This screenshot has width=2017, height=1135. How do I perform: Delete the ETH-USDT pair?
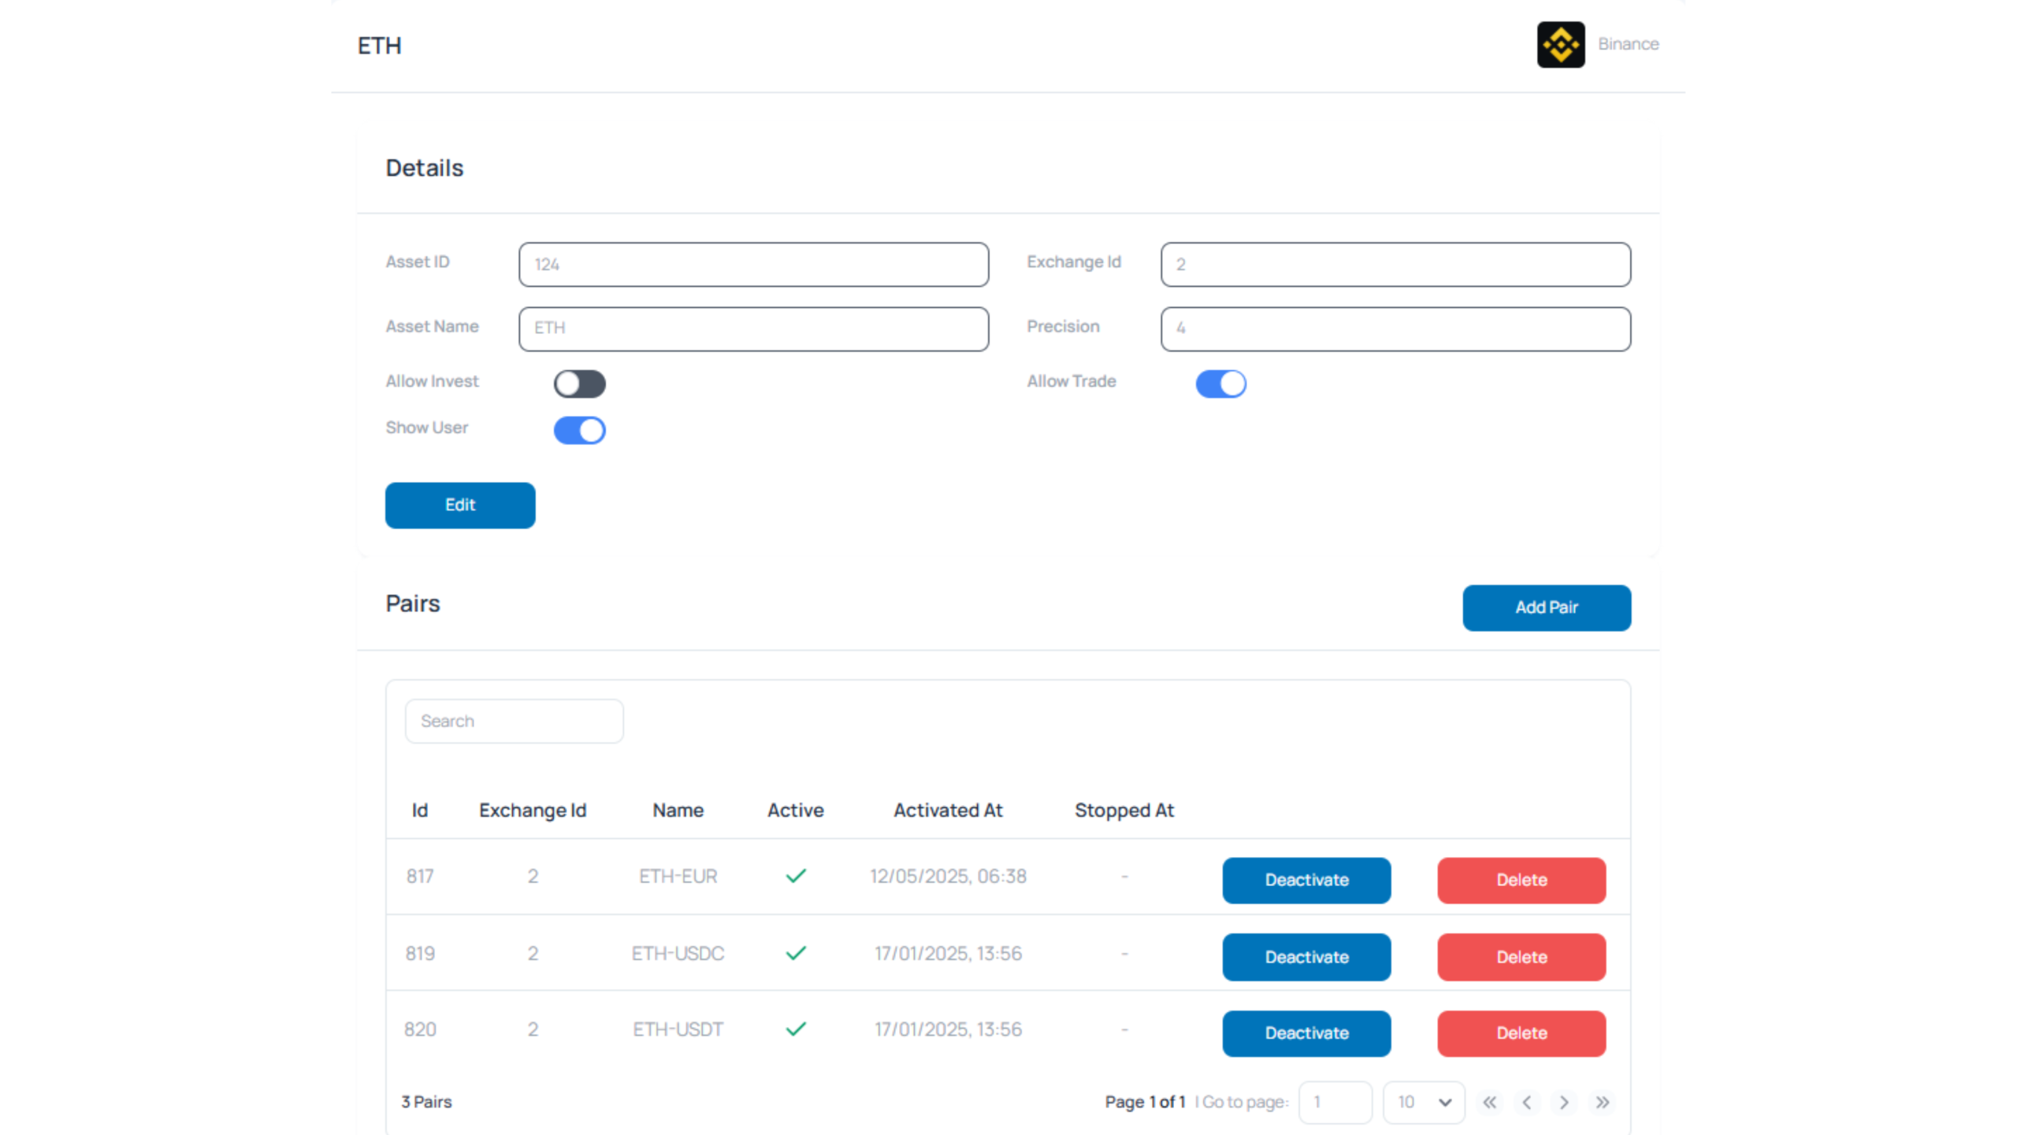point(1521,1033)
